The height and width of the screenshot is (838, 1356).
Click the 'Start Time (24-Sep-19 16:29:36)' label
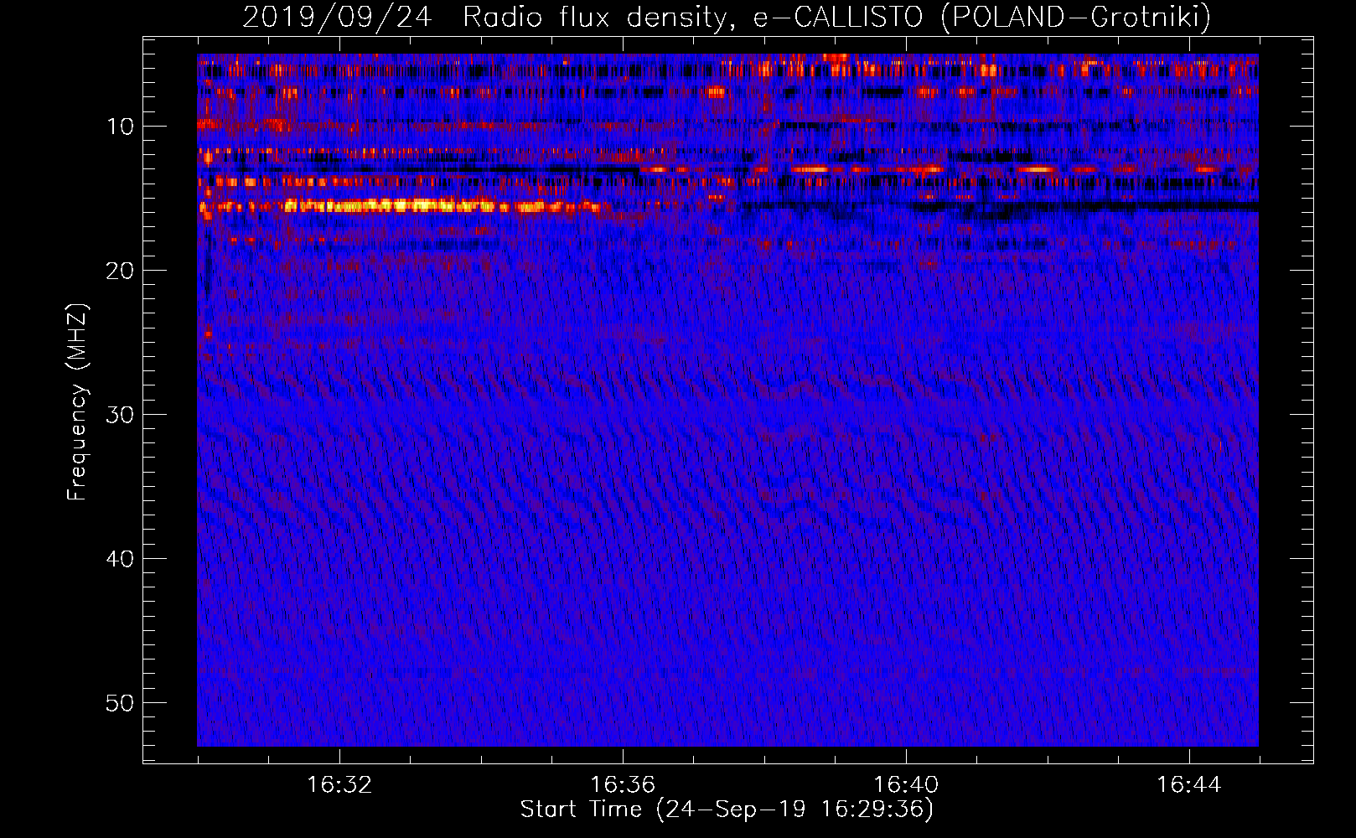[x=727, y=810]
